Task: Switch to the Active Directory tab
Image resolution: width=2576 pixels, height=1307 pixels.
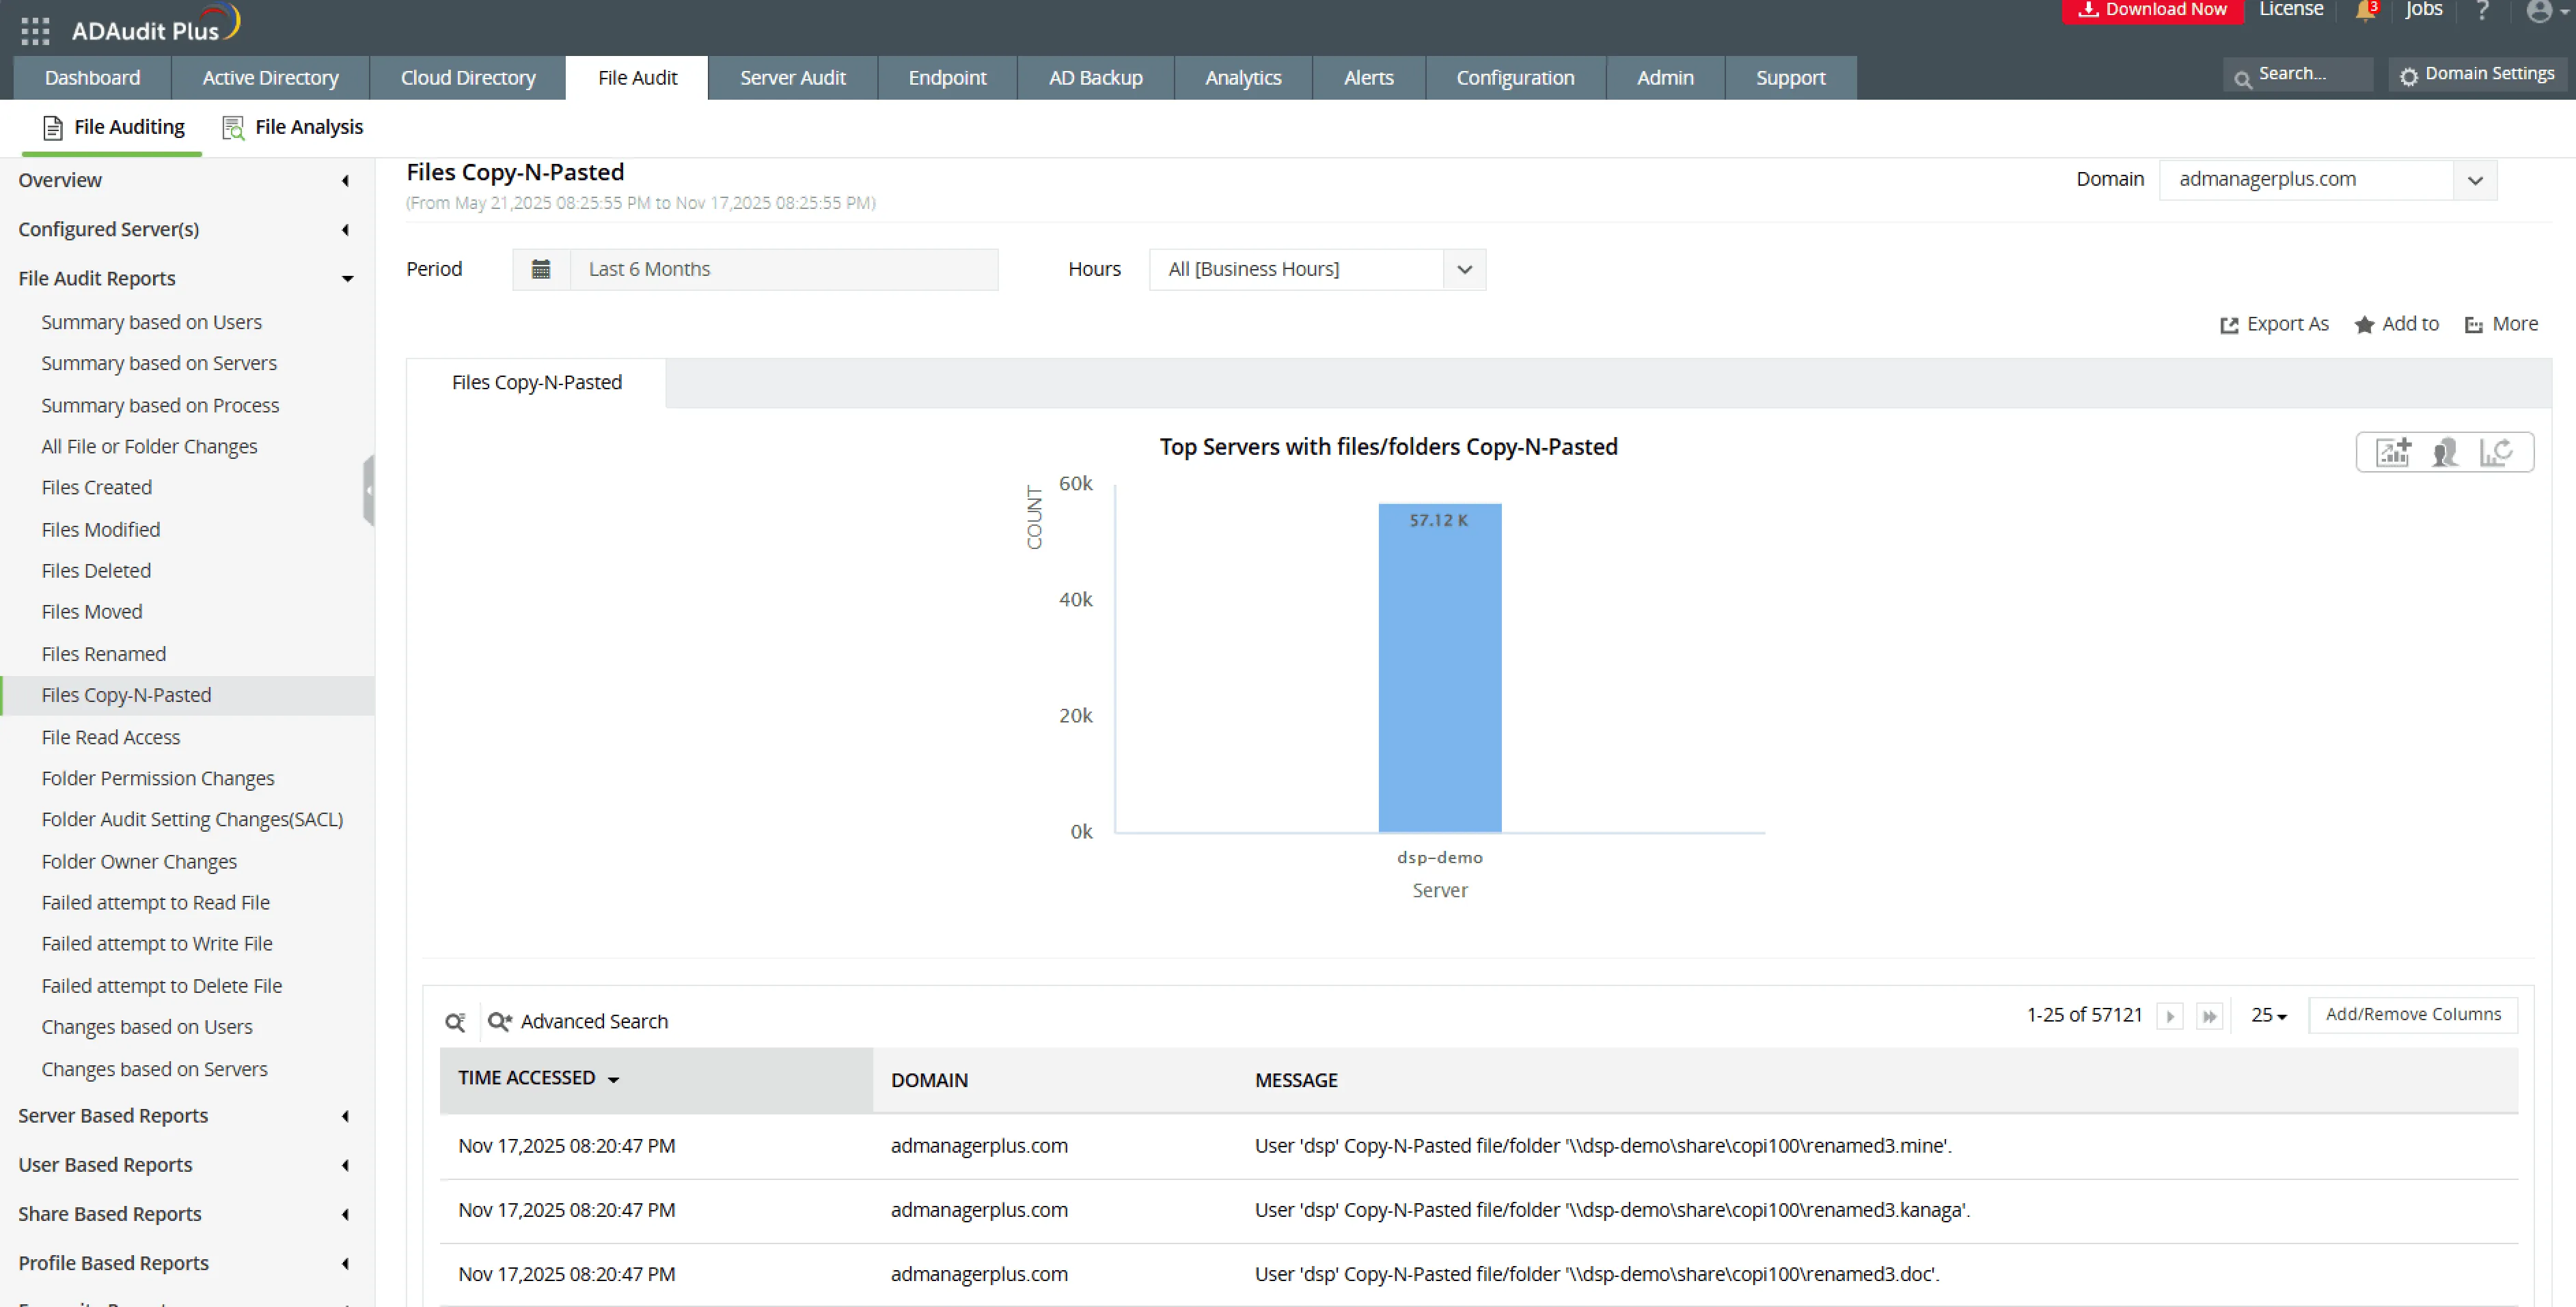Action: (270, 78)
